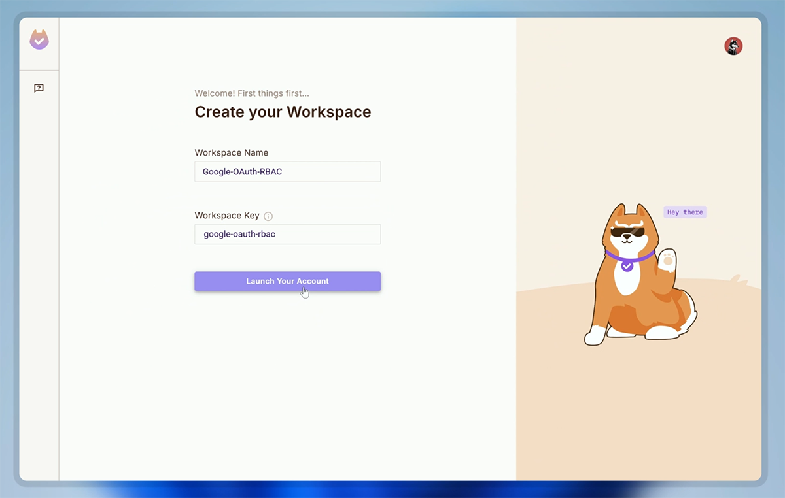Click the Workspace Name label

pos(232,152)
